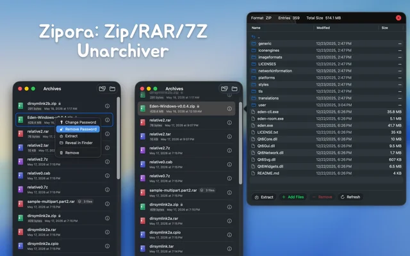
Task: Choose Reveal in Finder menu item
Action: point(78,143)
